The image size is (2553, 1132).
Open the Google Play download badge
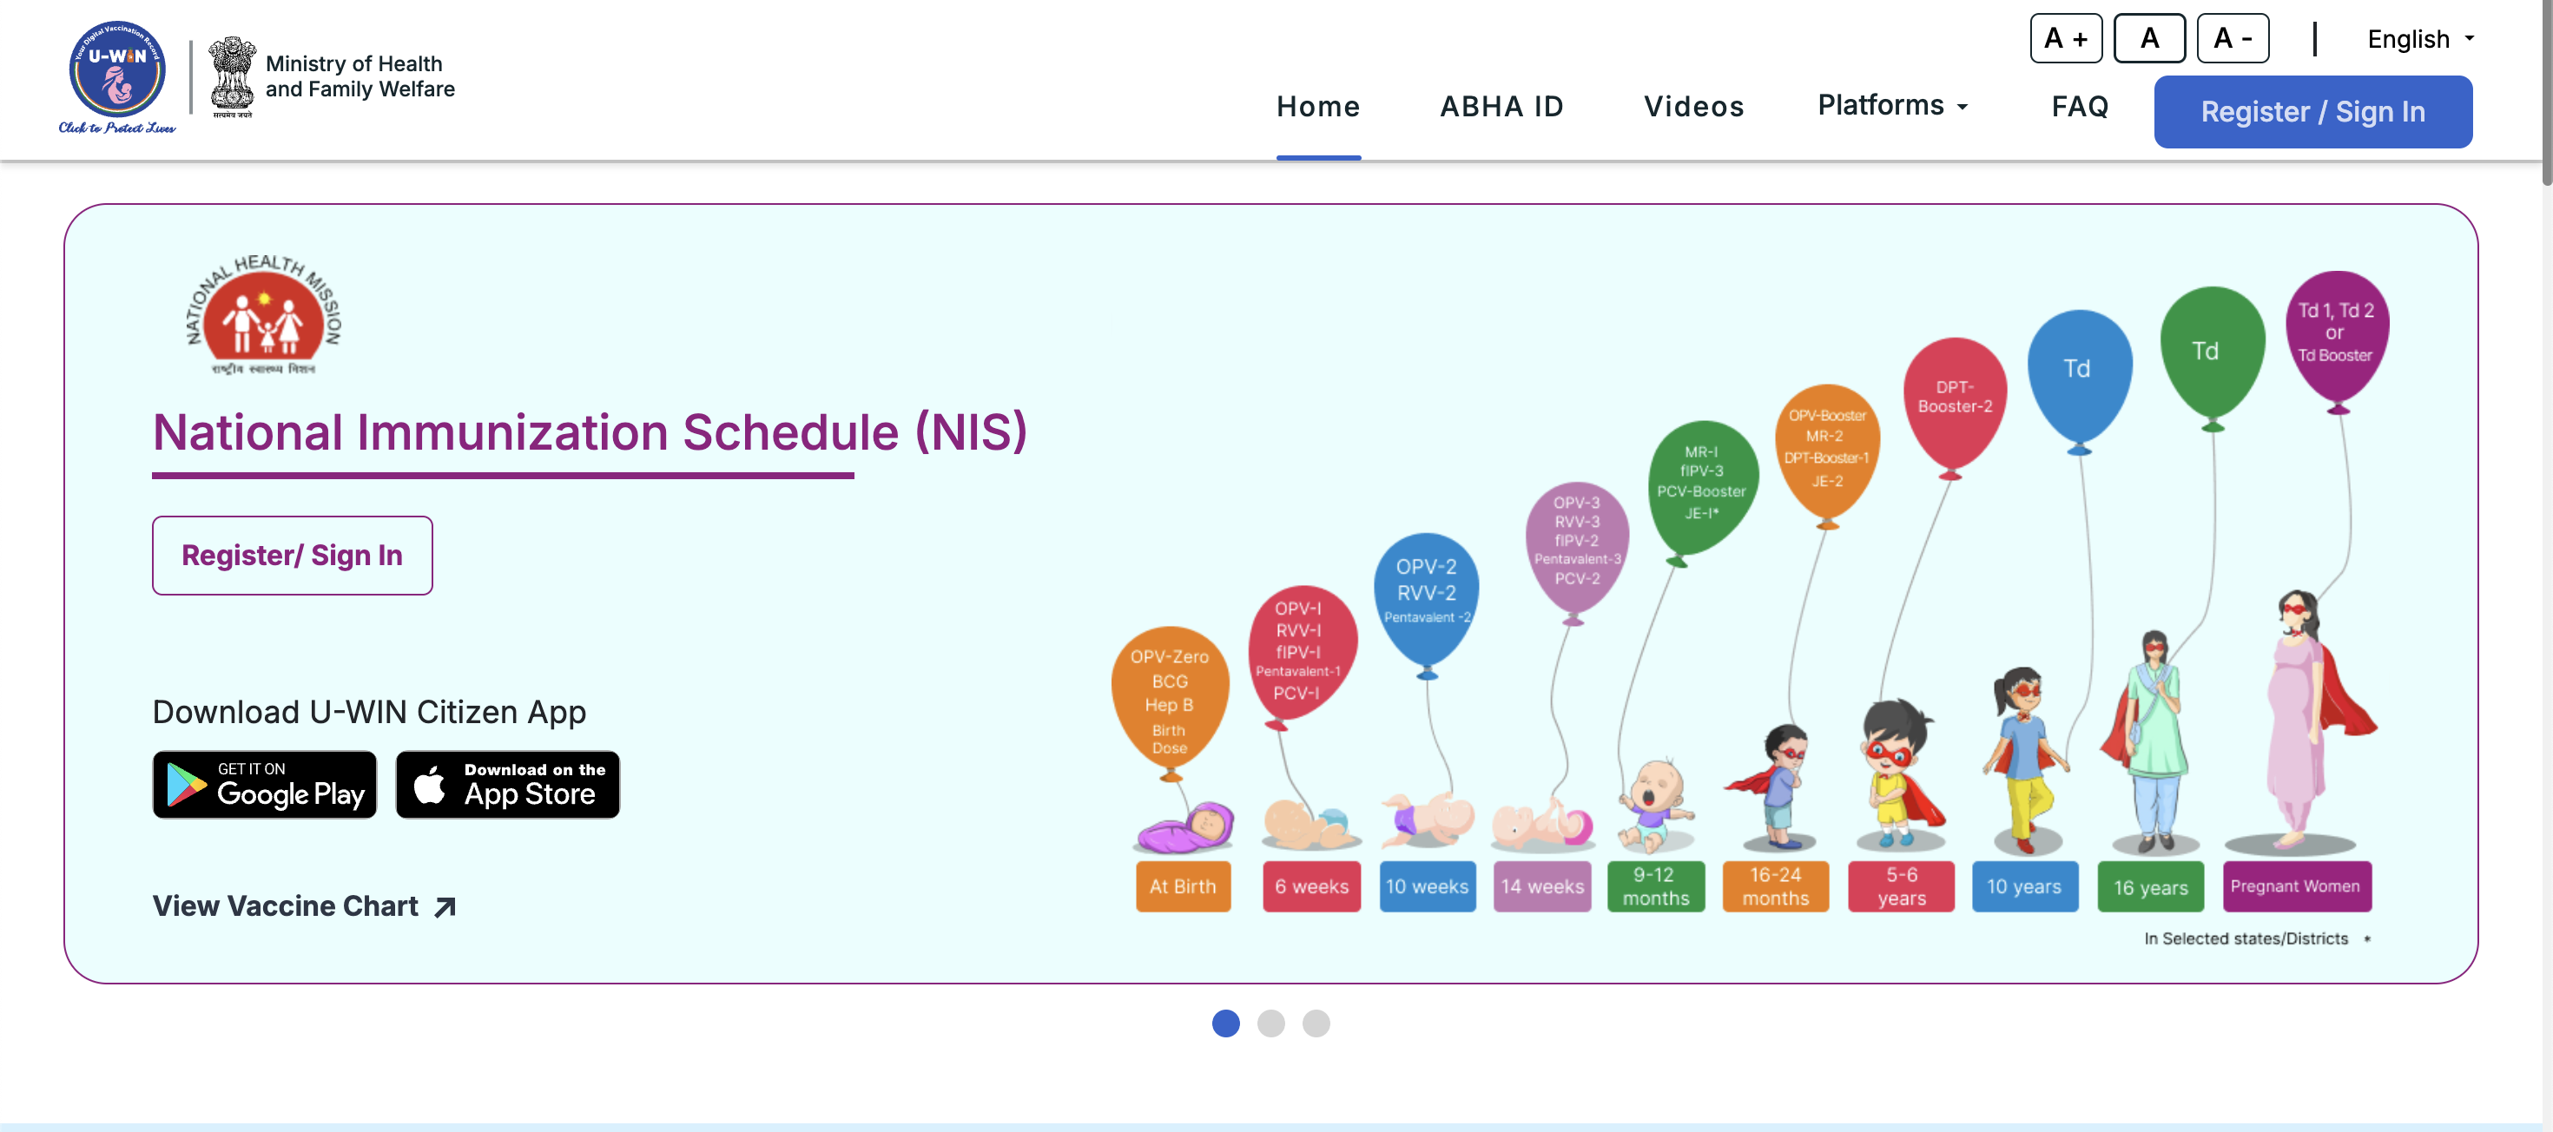coord(265,785)
